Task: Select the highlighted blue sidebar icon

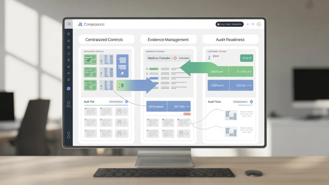Action: coord(68,88)
